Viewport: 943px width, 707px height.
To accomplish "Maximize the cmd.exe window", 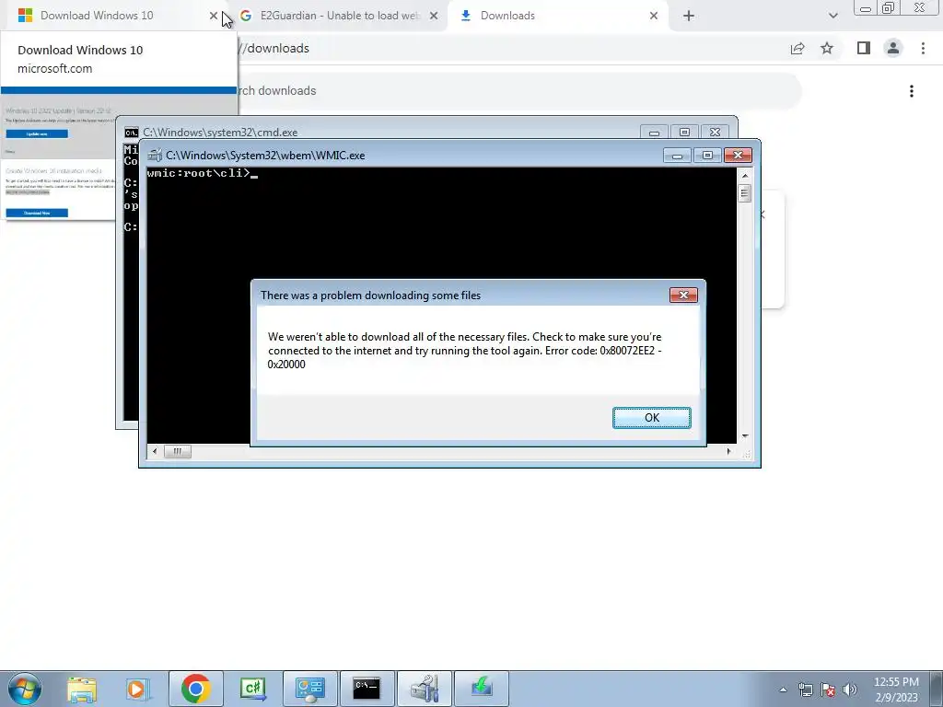I will (684, 133).
